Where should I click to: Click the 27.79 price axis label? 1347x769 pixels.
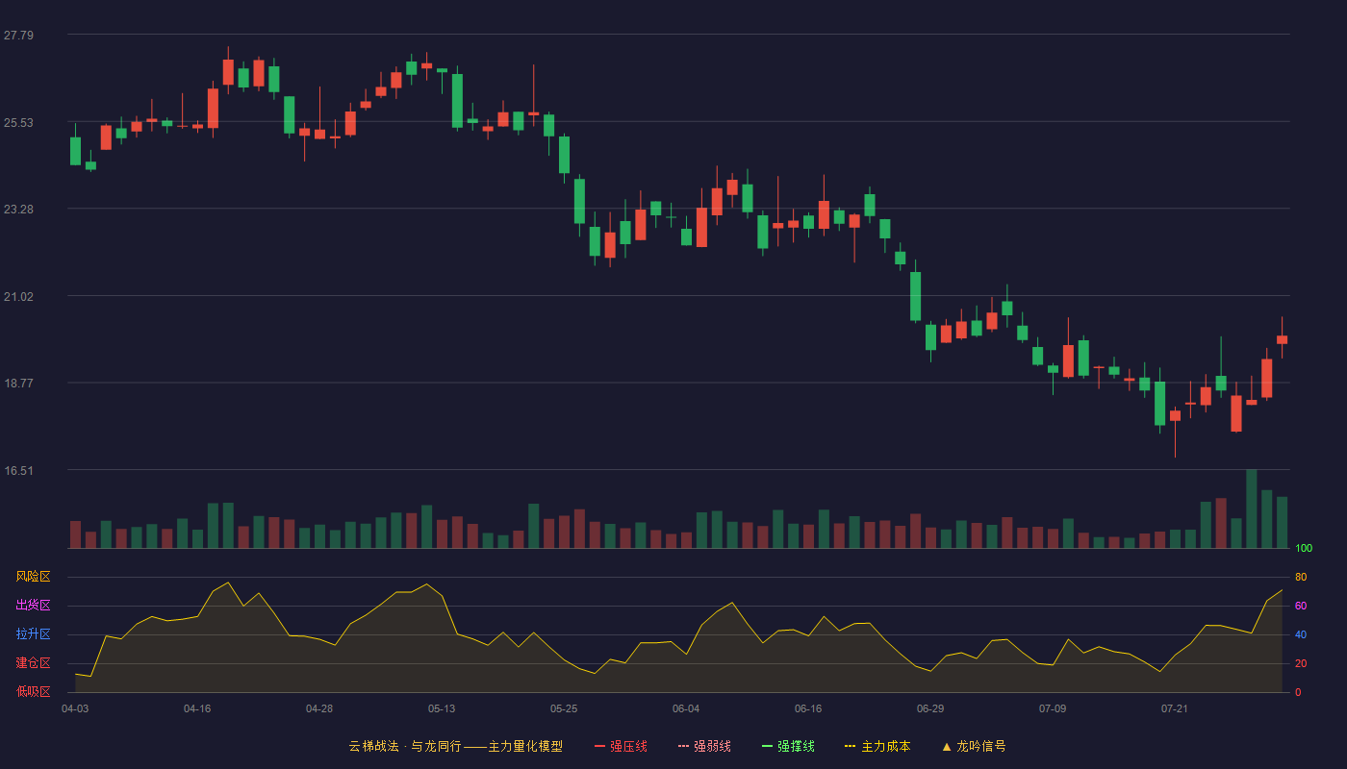click(18, 36)
